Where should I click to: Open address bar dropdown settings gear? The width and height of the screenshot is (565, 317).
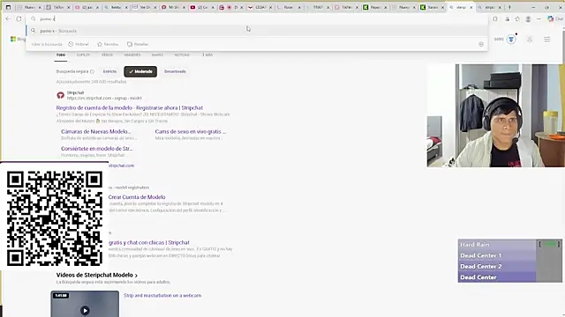coord(481,44)
